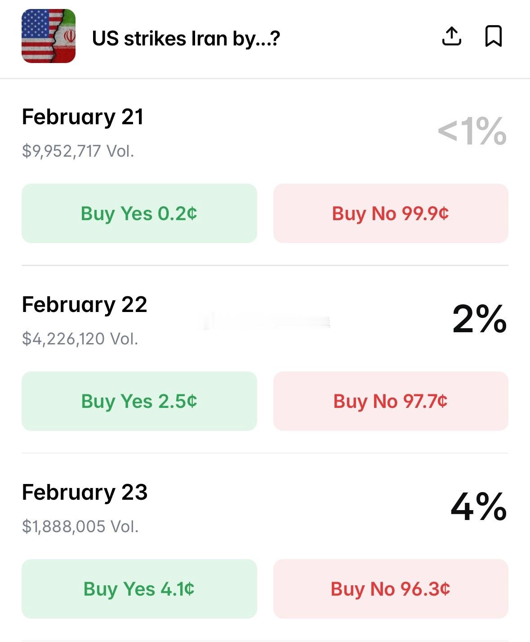Screen dimensions: 530x642
Task: Click the $9,952,717 Vol. text
Action: pyautogui.click(x=78, y=151)
